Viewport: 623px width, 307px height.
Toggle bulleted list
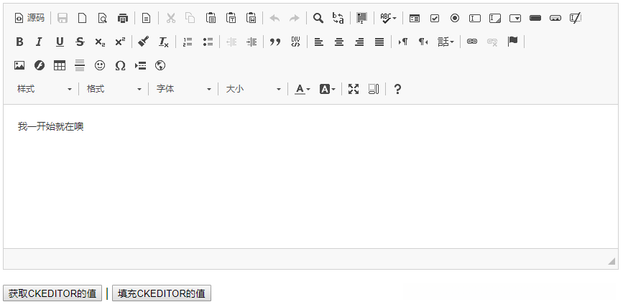[x=208, y=42]
